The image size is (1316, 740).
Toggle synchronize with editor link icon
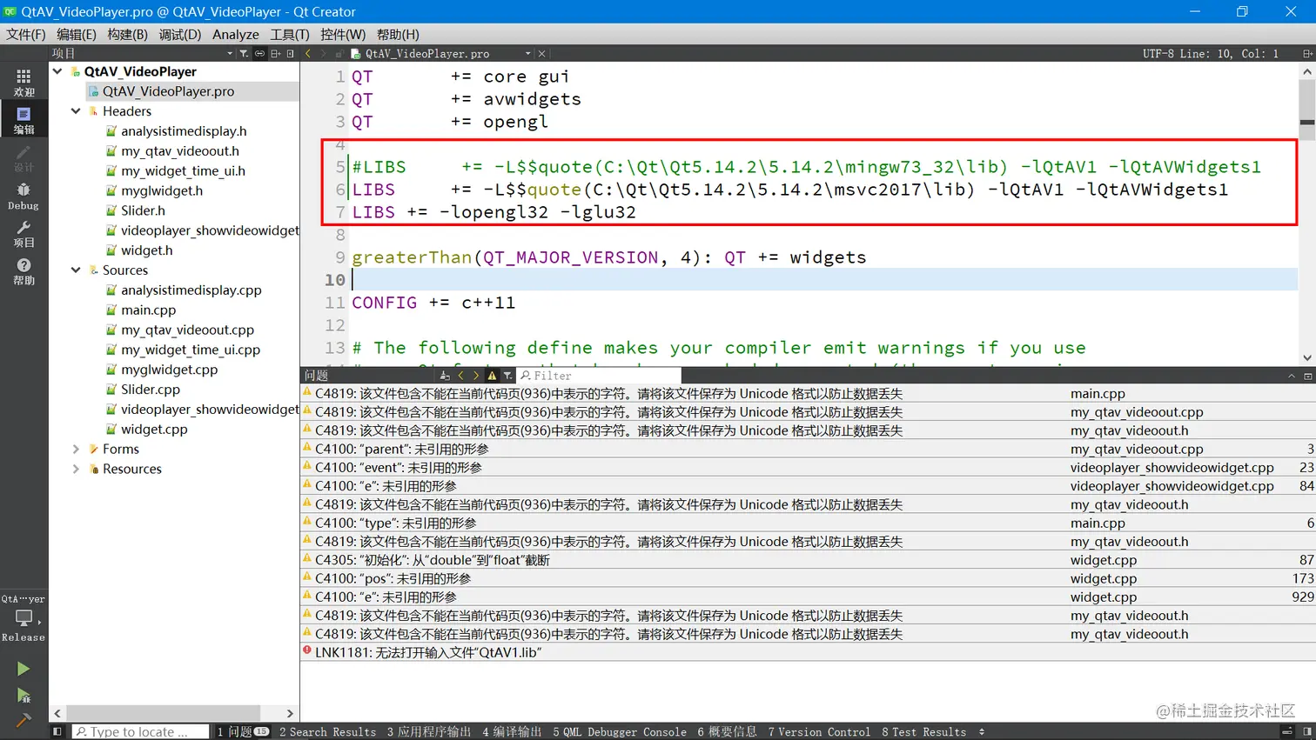click(x=259, y=54)
